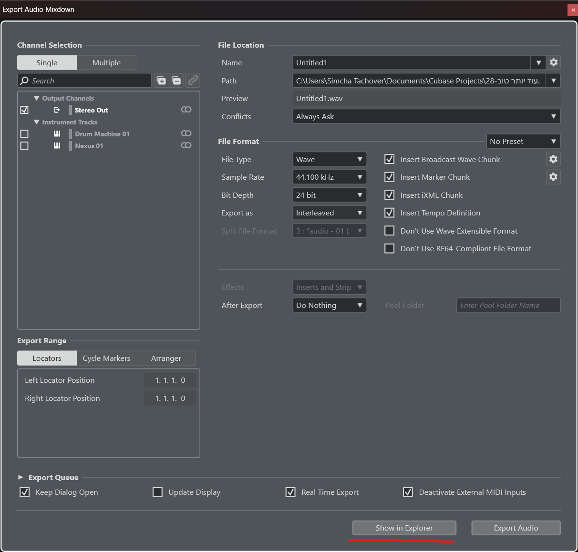Viewport: 578px width, 552px height.
Task: Click Right Locator Position value
Action: tap(170, 398)
